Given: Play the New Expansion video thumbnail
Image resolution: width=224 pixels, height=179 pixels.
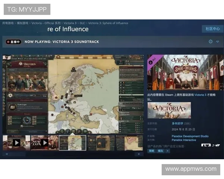Looking at the screenshot, I should coord(44,142).
